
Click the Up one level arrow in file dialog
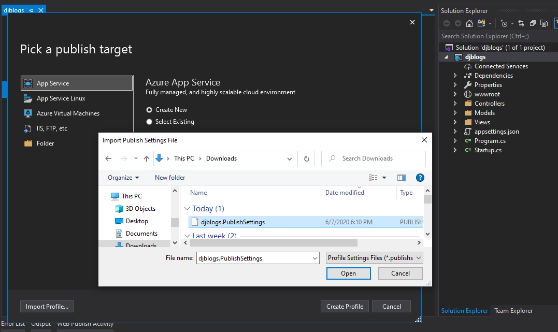coord(147,158)
